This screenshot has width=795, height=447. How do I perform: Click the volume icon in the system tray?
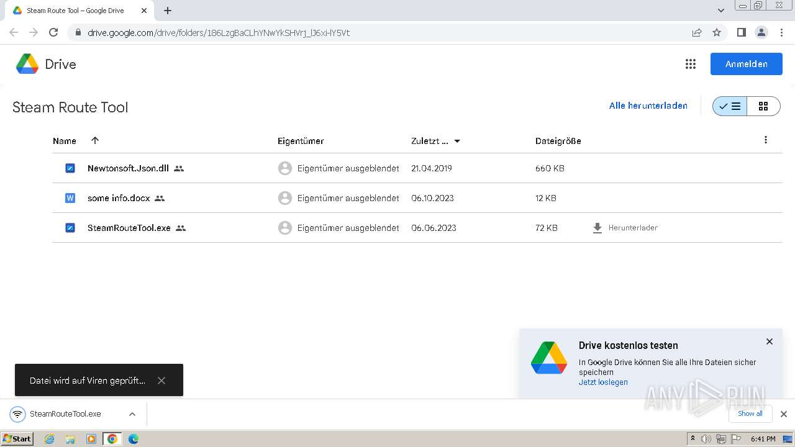pos(706,439)
